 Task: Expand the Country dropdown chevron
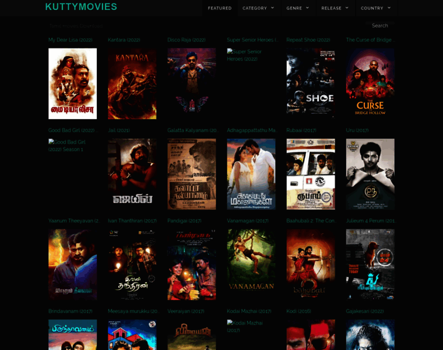[389, 8]
